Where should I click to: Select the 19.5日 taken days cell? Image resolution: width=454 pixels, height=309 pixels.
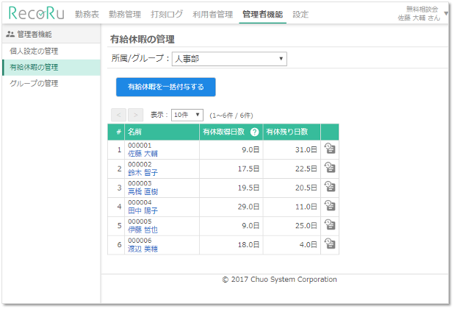[231, 188]
